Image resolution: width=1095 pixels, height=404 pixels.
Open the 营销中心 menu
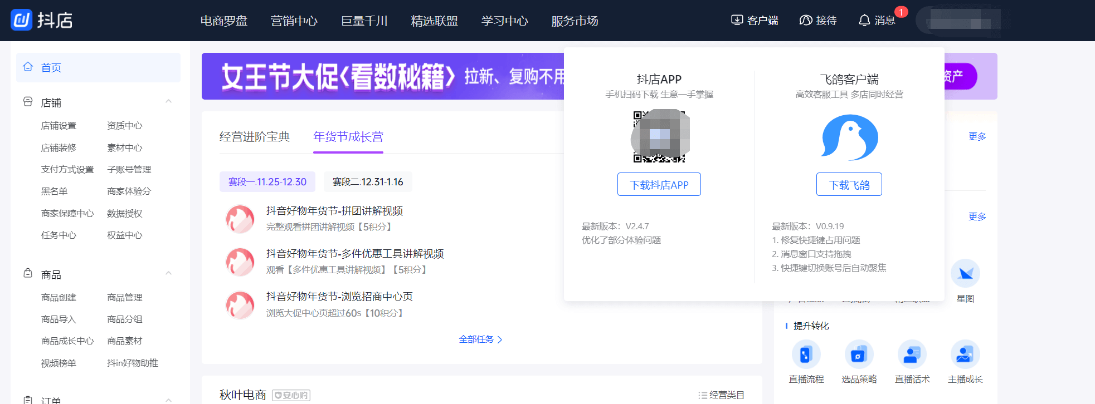[294, 21]
